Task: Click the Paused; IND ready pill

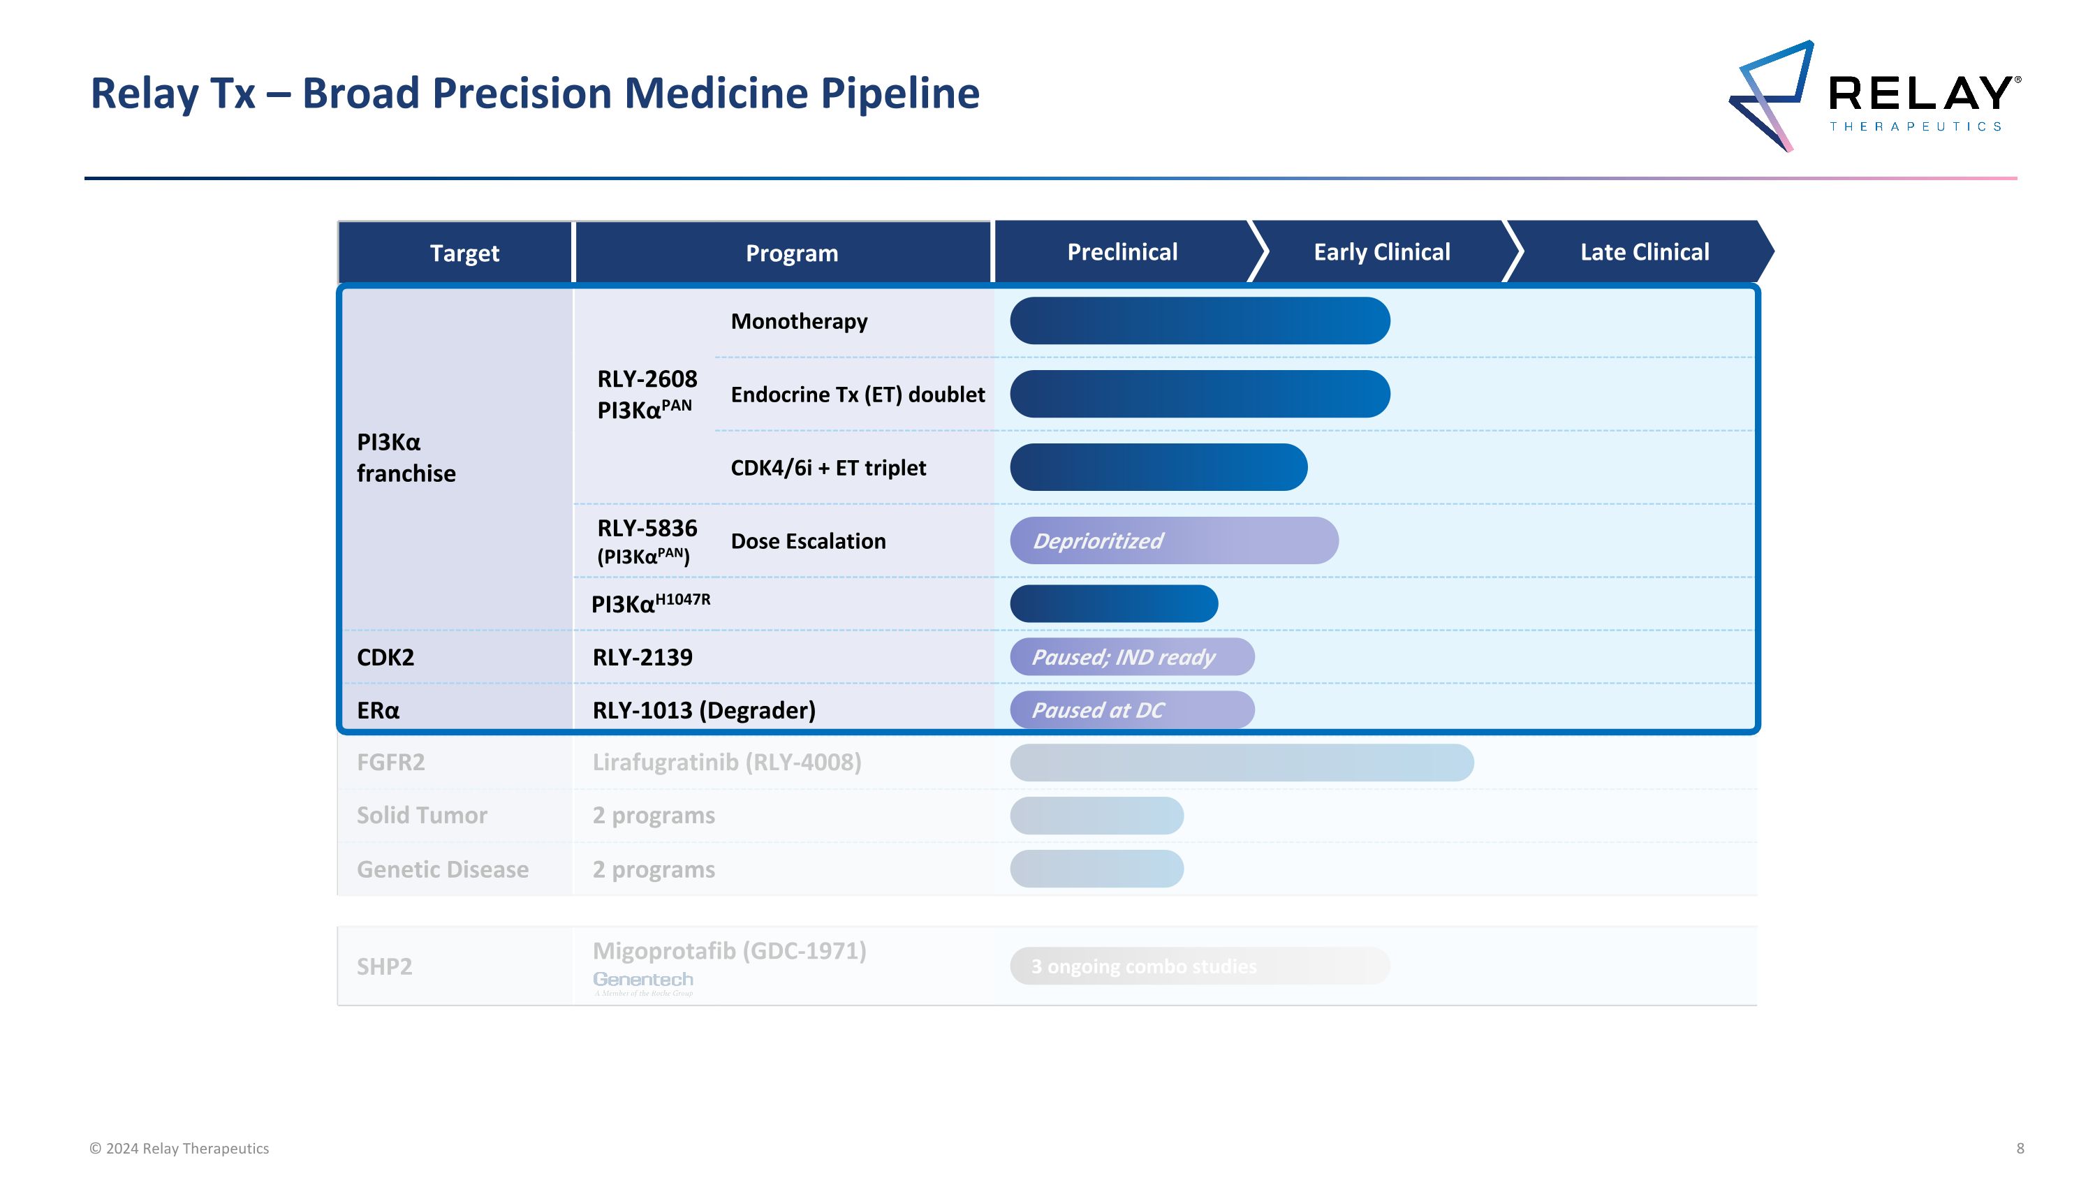Action: point(1131,657)
